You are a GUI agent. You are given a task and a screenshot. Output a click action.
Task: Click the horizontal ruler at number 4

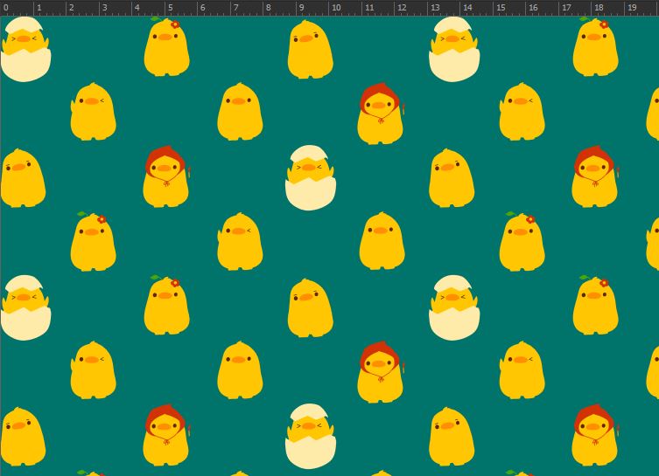point(137,8)
